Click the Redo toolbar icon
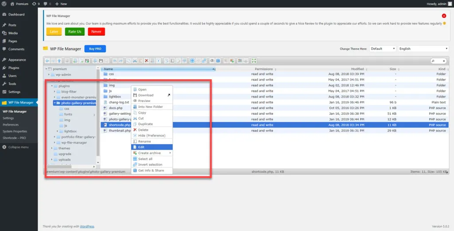 coord(121,61)
